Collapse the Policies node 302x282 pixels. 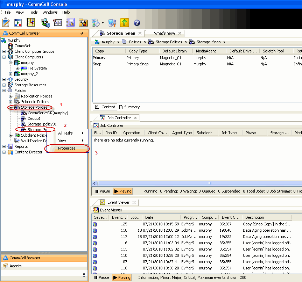[4, 91]
